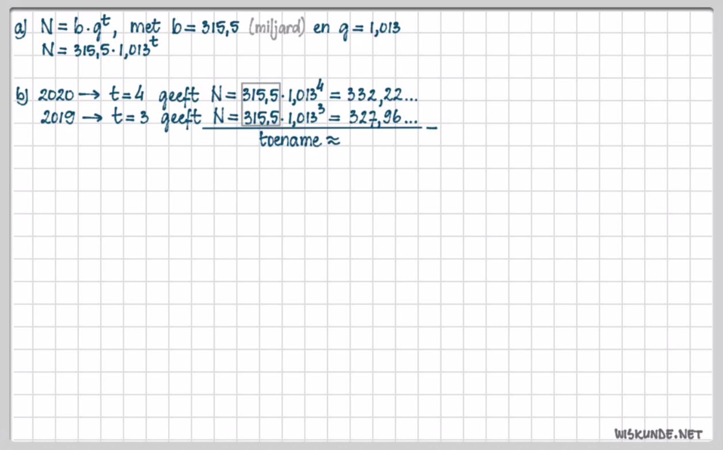Click the result 327,96...
This screenshot has width=723, height=450.
pyautogui.click(x=382, y=117)
